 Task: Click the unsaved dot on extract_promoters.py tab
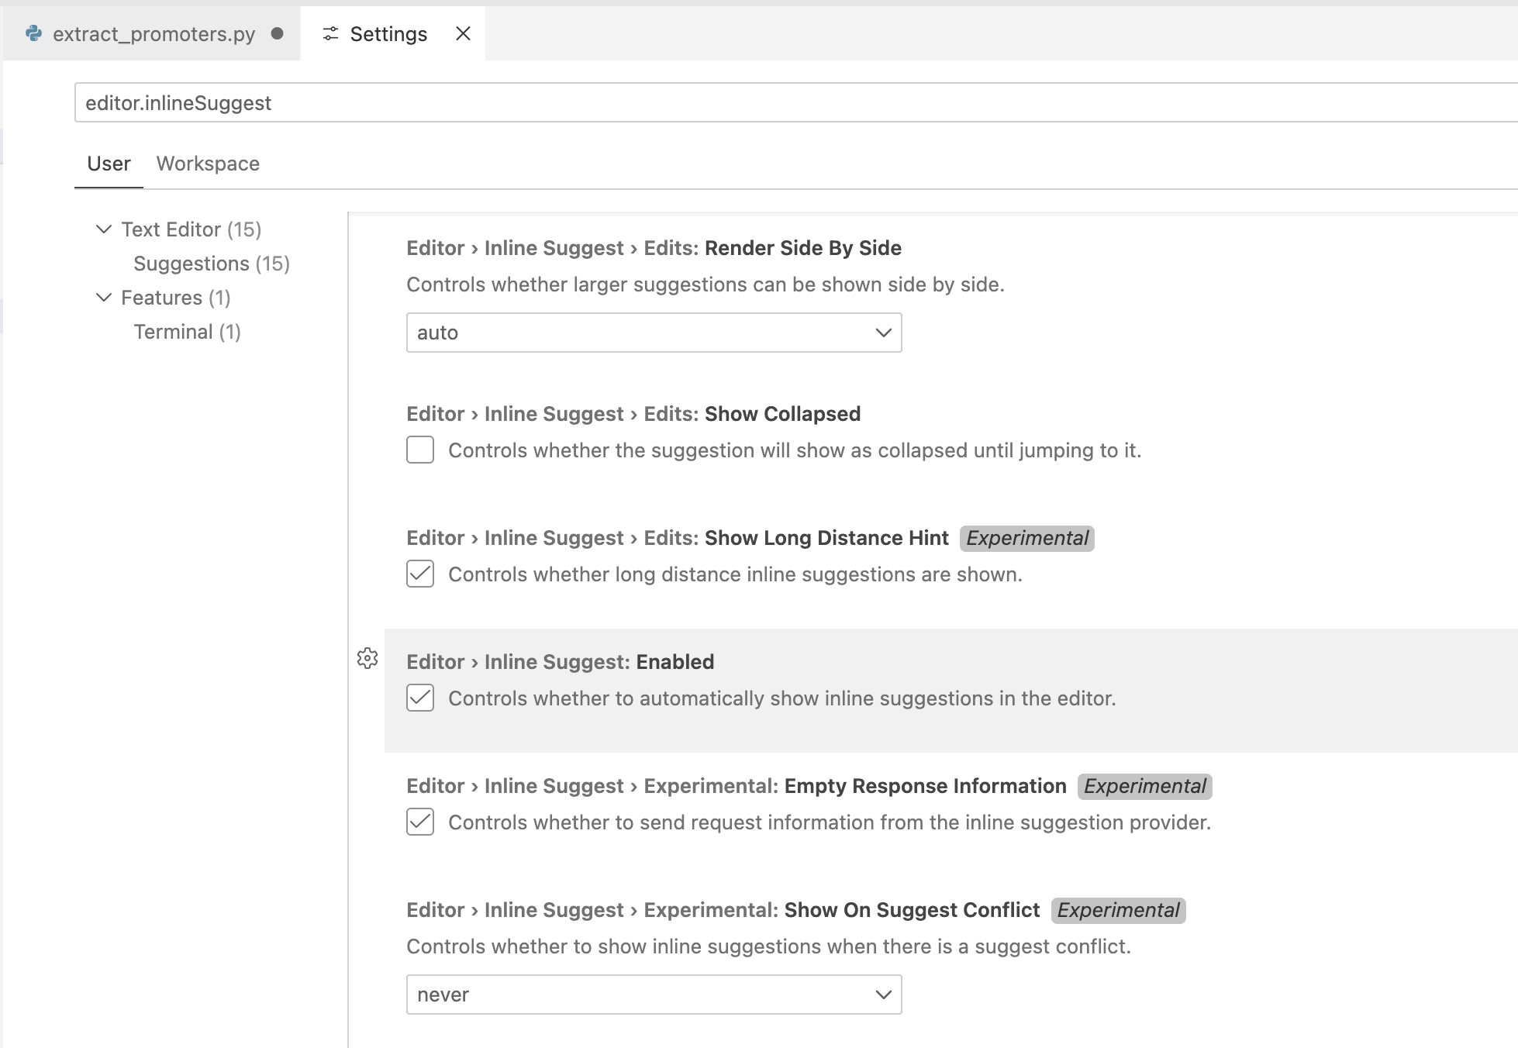tap(277, 33)
